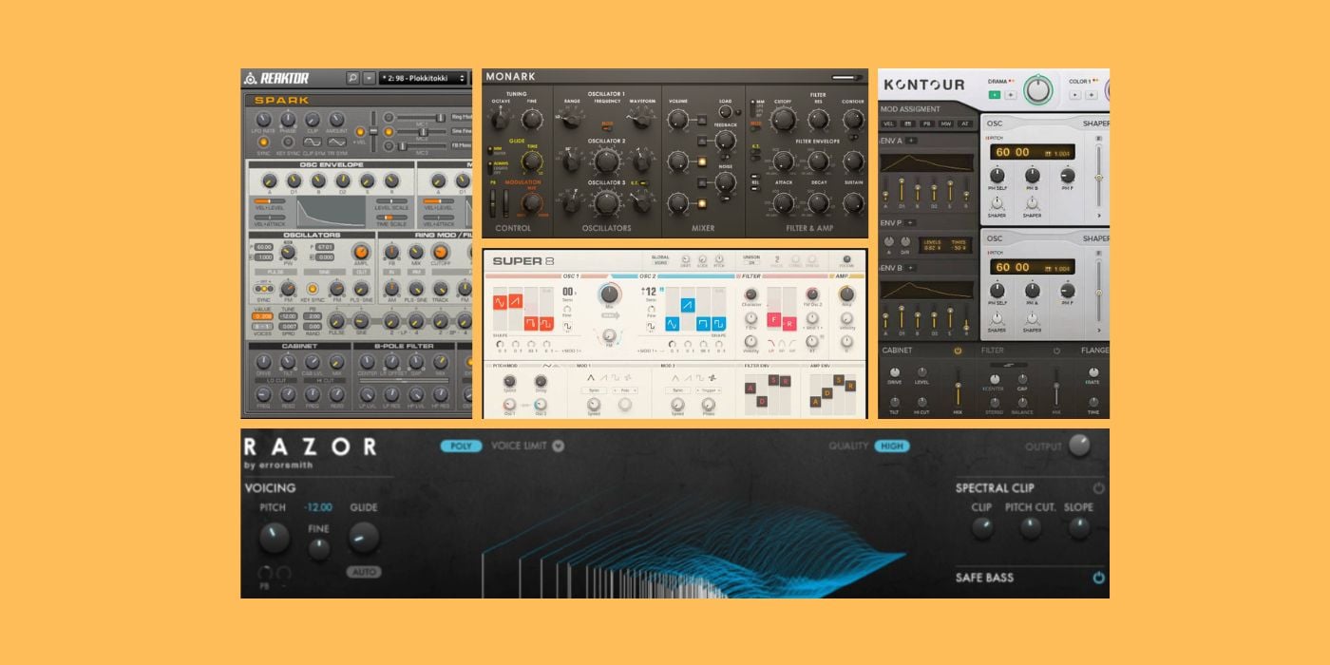Click the Monark FEEDBACK knob
This screenshot has height=665, width=1330.
[726, 141]
